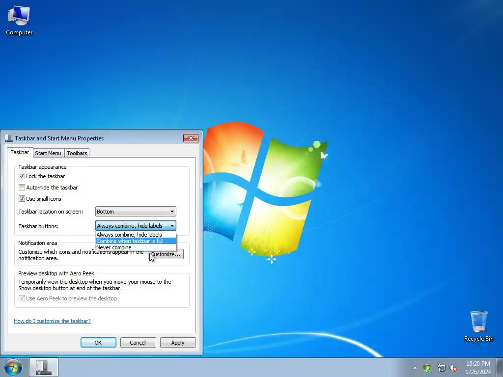
Task: Close the Taskbar and Start Menu Properties dialog
Action: [191, 138]
